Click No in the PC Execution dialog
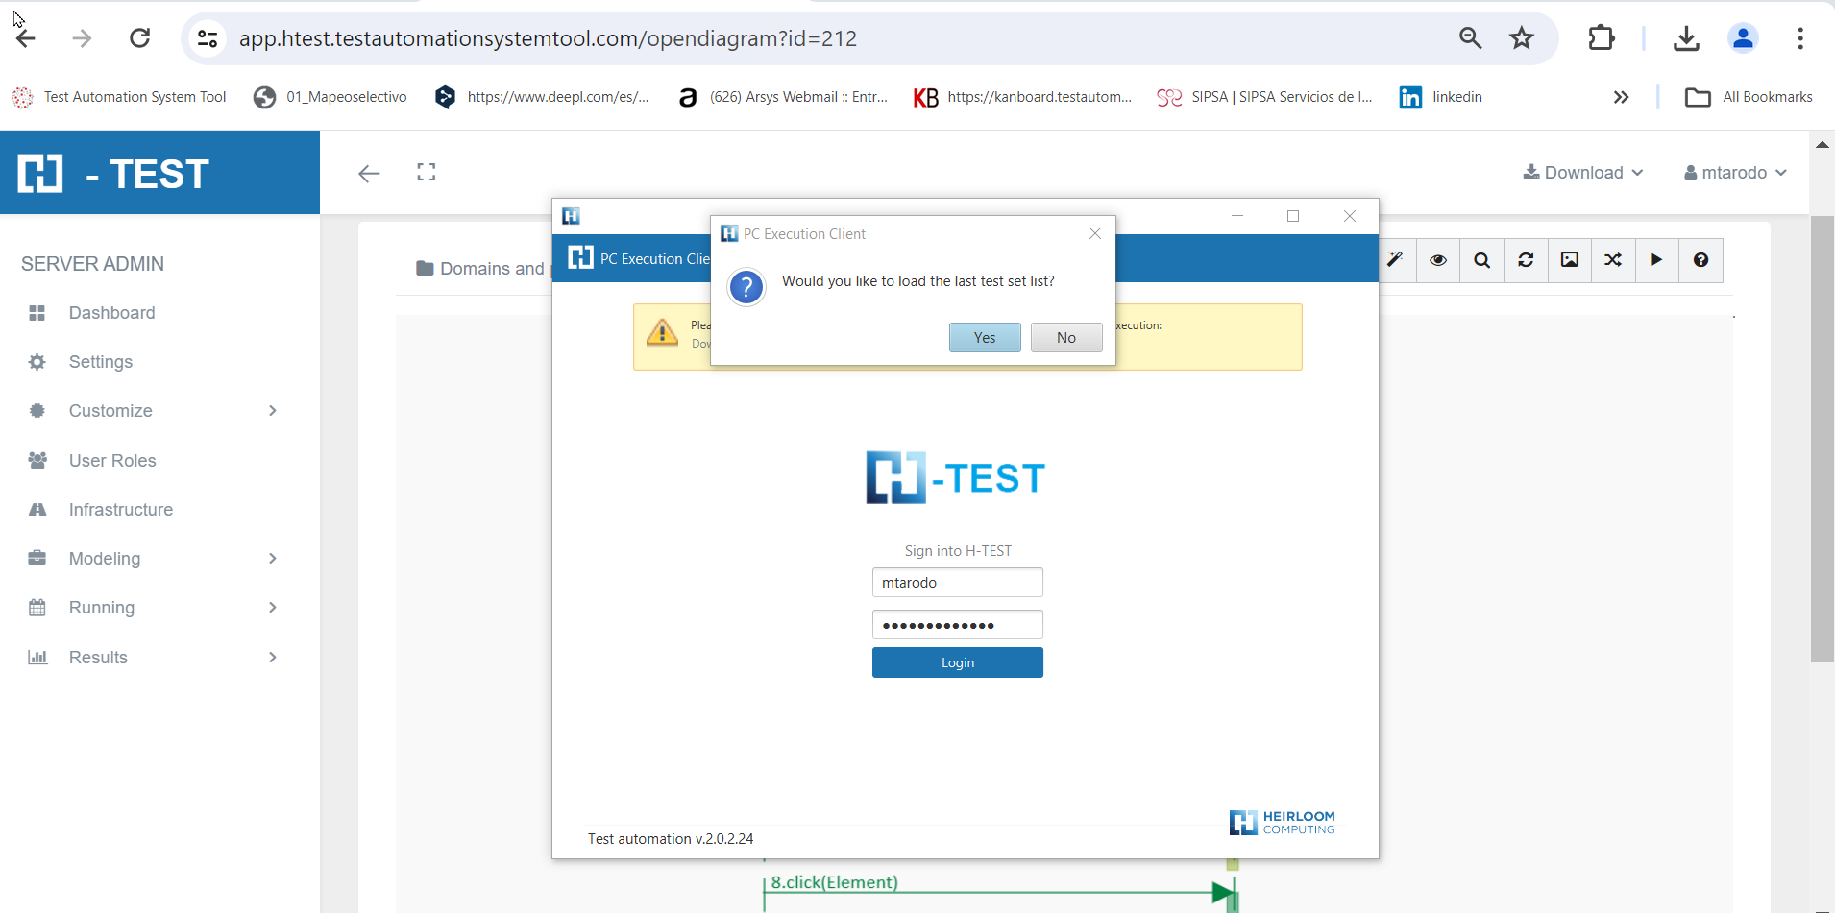Image resolution: width=1835 pixels, height=913 pixels. coord(1065,338)
